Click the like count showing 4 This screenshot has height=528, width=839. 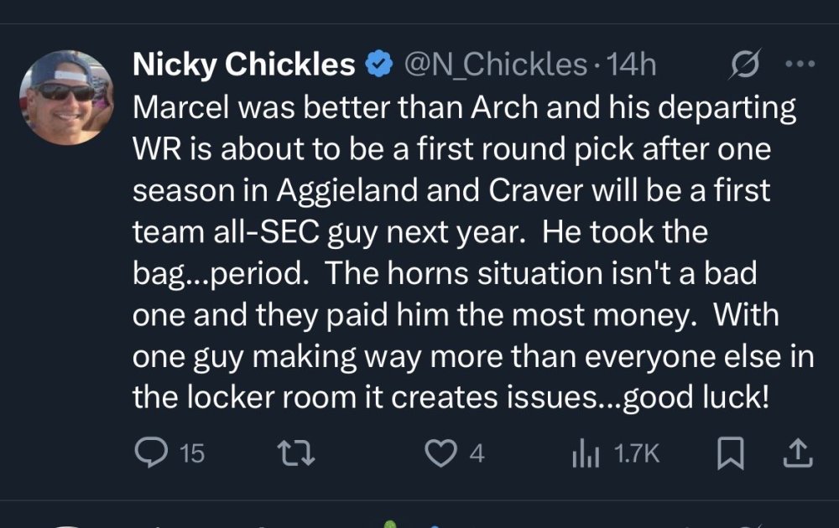(476, 453)
